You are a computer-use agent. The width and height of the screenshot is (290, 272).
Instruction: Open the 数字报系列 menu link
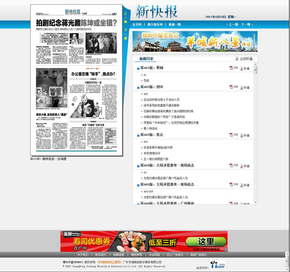coord(155,24)
